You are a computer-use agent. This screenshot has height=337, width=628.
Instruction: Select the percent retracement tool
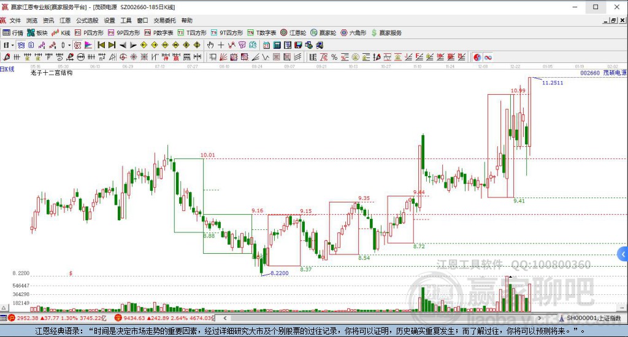pos(334,57)
